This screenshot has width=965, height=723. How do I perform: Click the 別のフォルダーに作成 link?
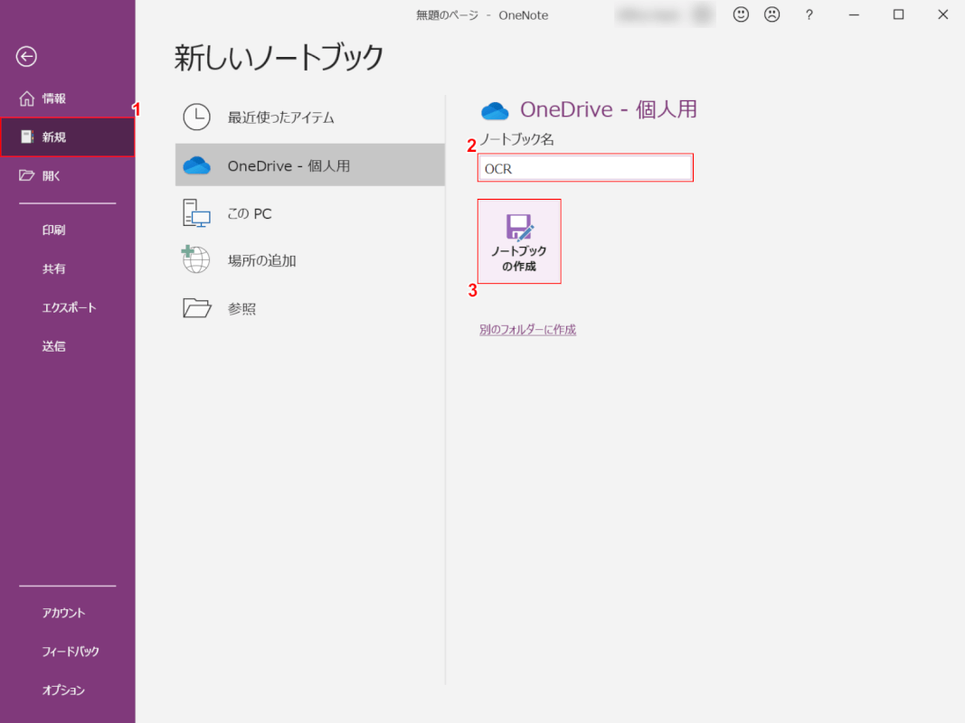[x=527, y=330]
